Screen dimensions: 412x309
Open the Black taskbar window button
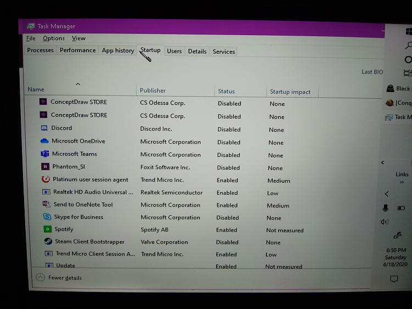coord(398,88)
